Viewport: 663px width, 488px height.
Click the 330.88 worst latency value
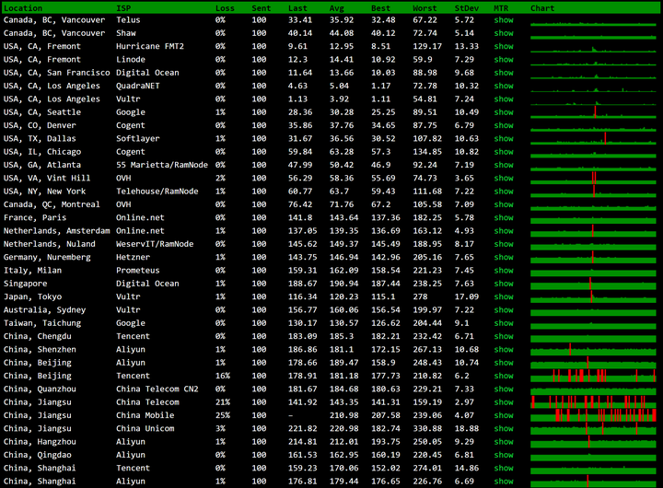(427, 428)
